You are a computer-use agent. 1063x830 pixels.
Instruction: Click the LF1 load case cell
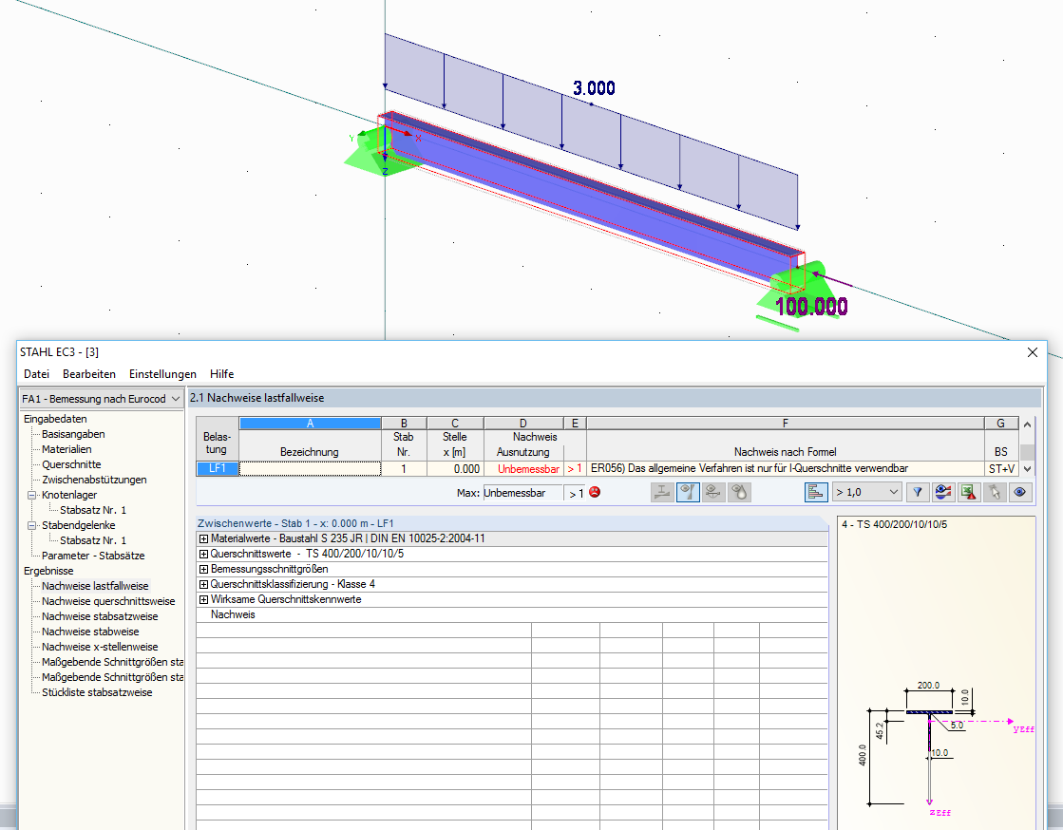point(217,468)
